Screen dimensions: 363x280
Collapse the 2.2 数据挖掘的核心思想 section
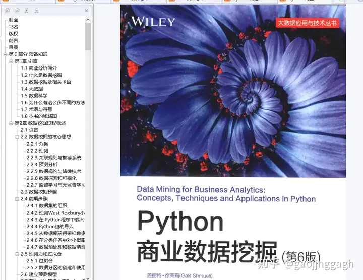click(x=17, y=137)
